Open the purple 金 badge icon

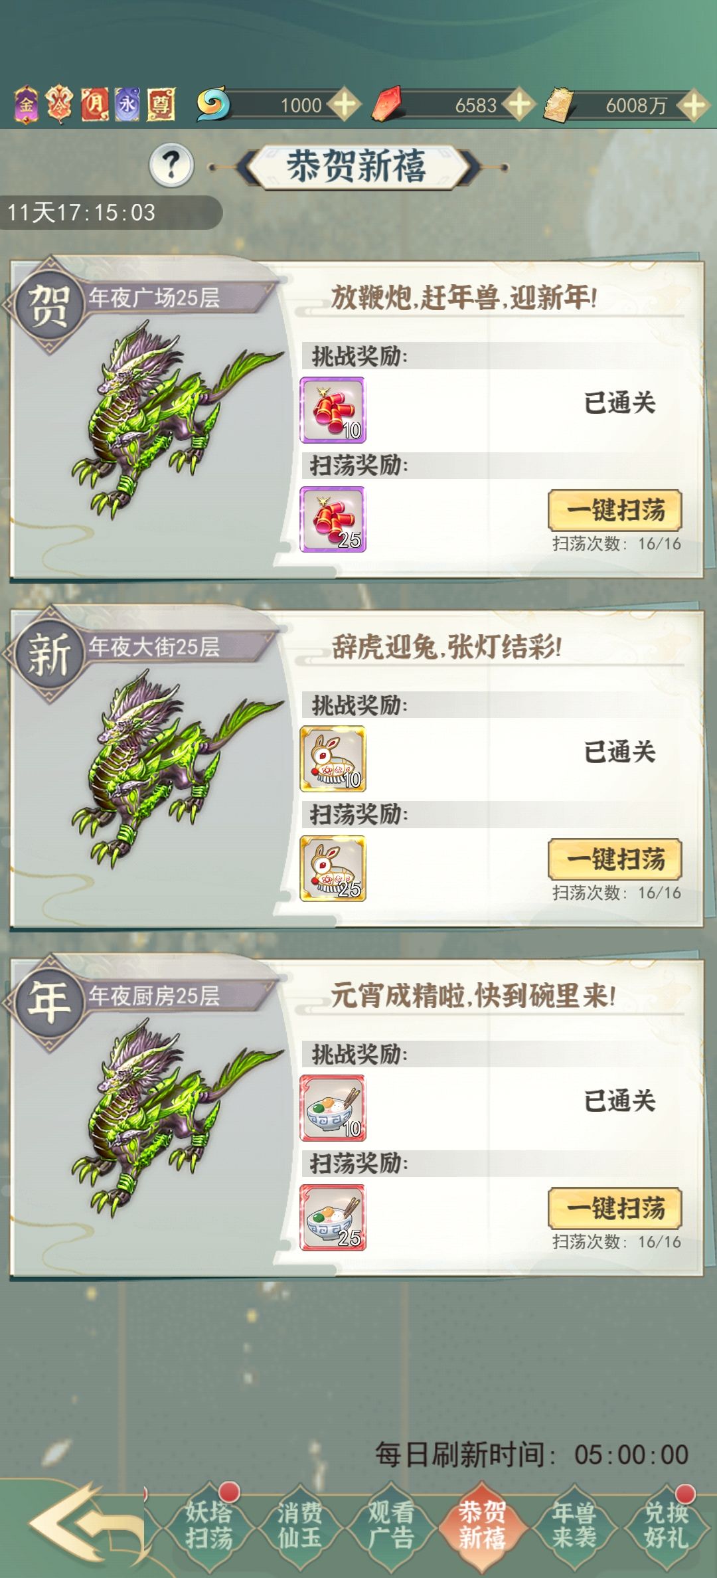coord(27,104)
